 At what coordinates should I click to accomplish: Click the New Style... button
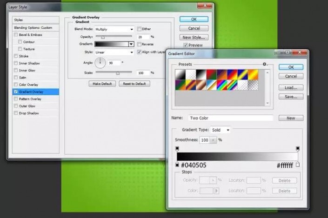click(194, 37)
